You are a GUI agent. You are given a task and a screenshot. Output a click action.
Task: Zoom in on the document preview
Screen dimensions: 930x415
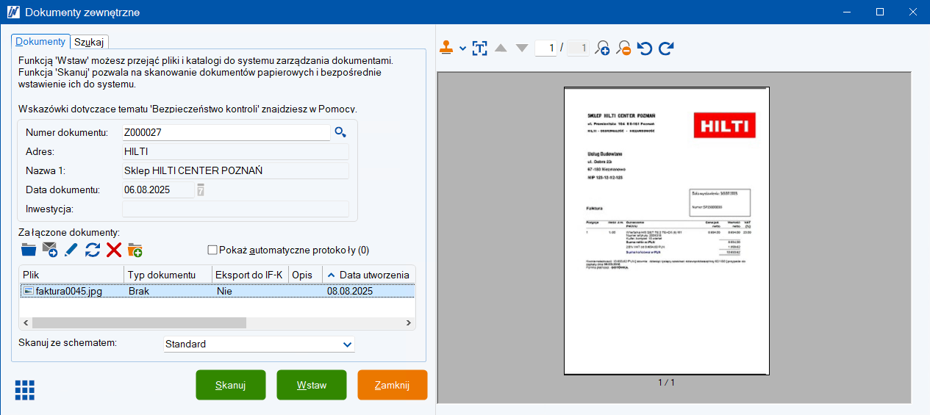click(602, 48)
